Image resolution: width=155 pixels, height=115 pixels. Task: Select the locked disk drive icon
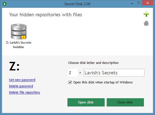19,31
